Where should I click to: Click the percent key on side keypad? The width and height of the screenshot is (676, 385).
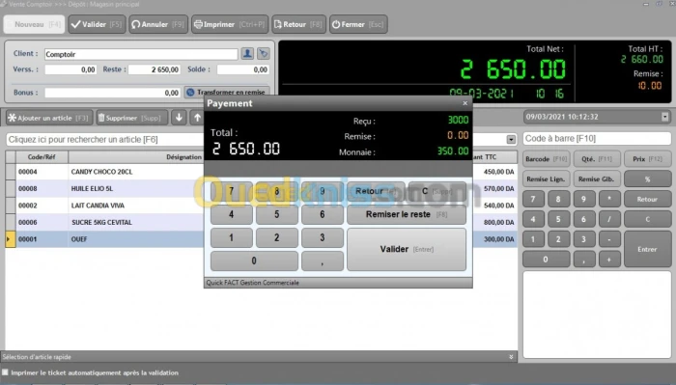coord(648,179)
